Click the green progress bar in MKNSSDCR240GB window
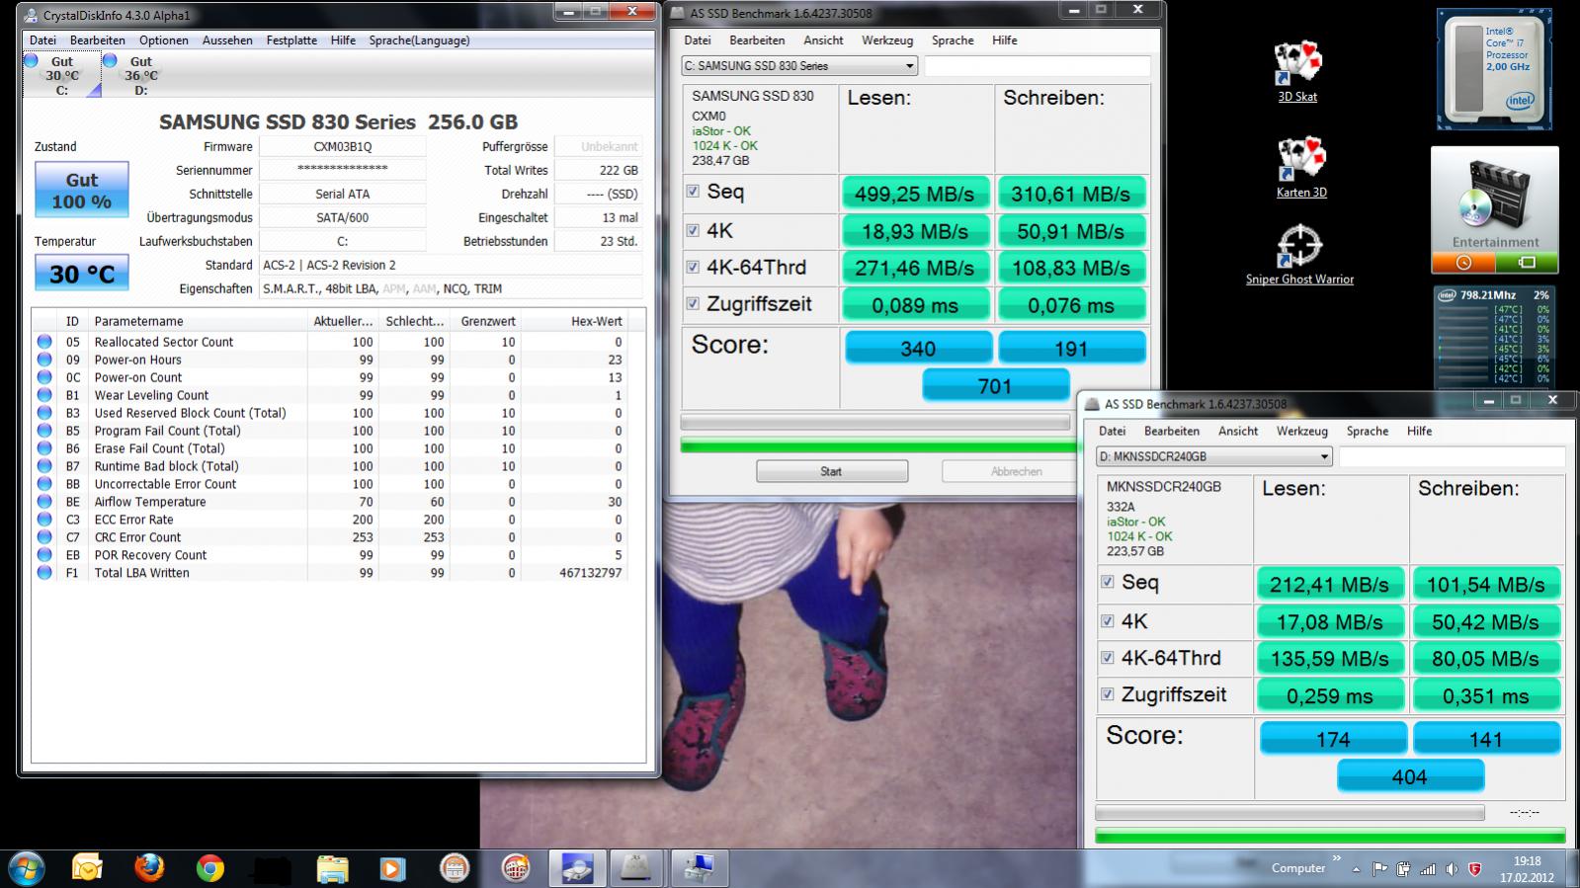The image size is (1580, 888). [1330, 837]
